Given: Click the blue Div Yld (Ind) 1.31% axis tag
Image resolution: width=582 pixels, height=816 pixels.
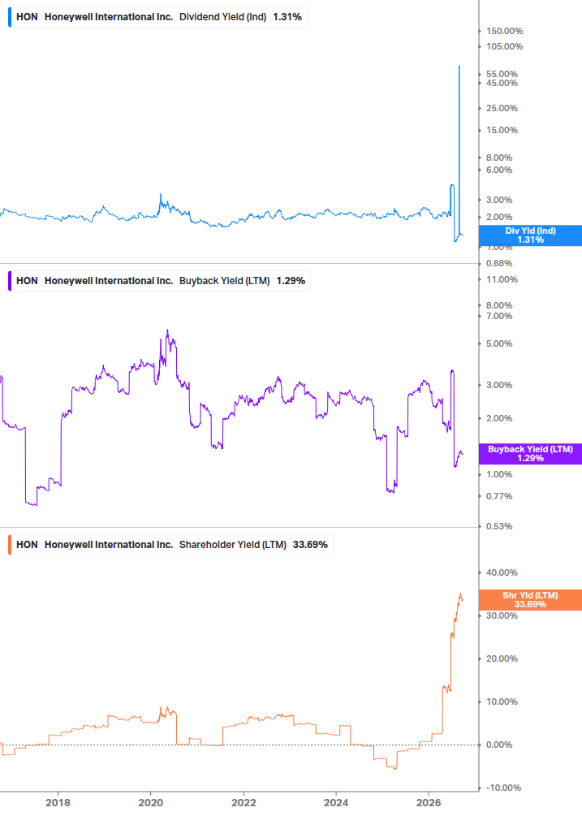Looking at the screenshot, I should (x=530, y=235).
